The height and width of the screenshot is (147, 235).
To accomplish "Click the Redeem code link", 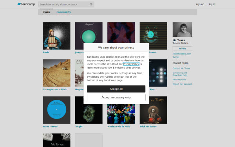I will click(179, 80).
